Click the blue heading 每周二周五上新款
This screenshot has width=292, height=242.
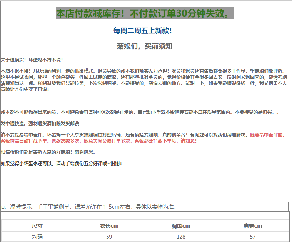coord(143,31)
